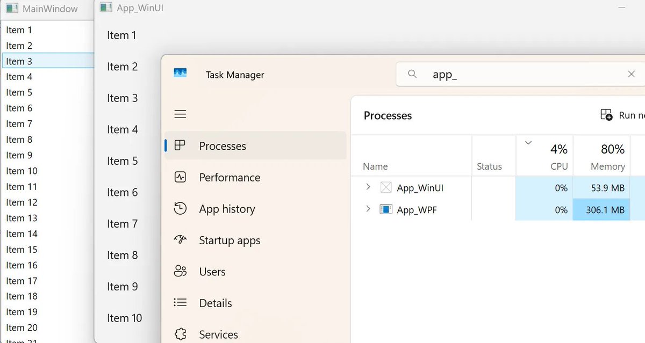This screenshot has height=343, width=645.
Task: Click the Details list icon
Action: coord(180,303)
